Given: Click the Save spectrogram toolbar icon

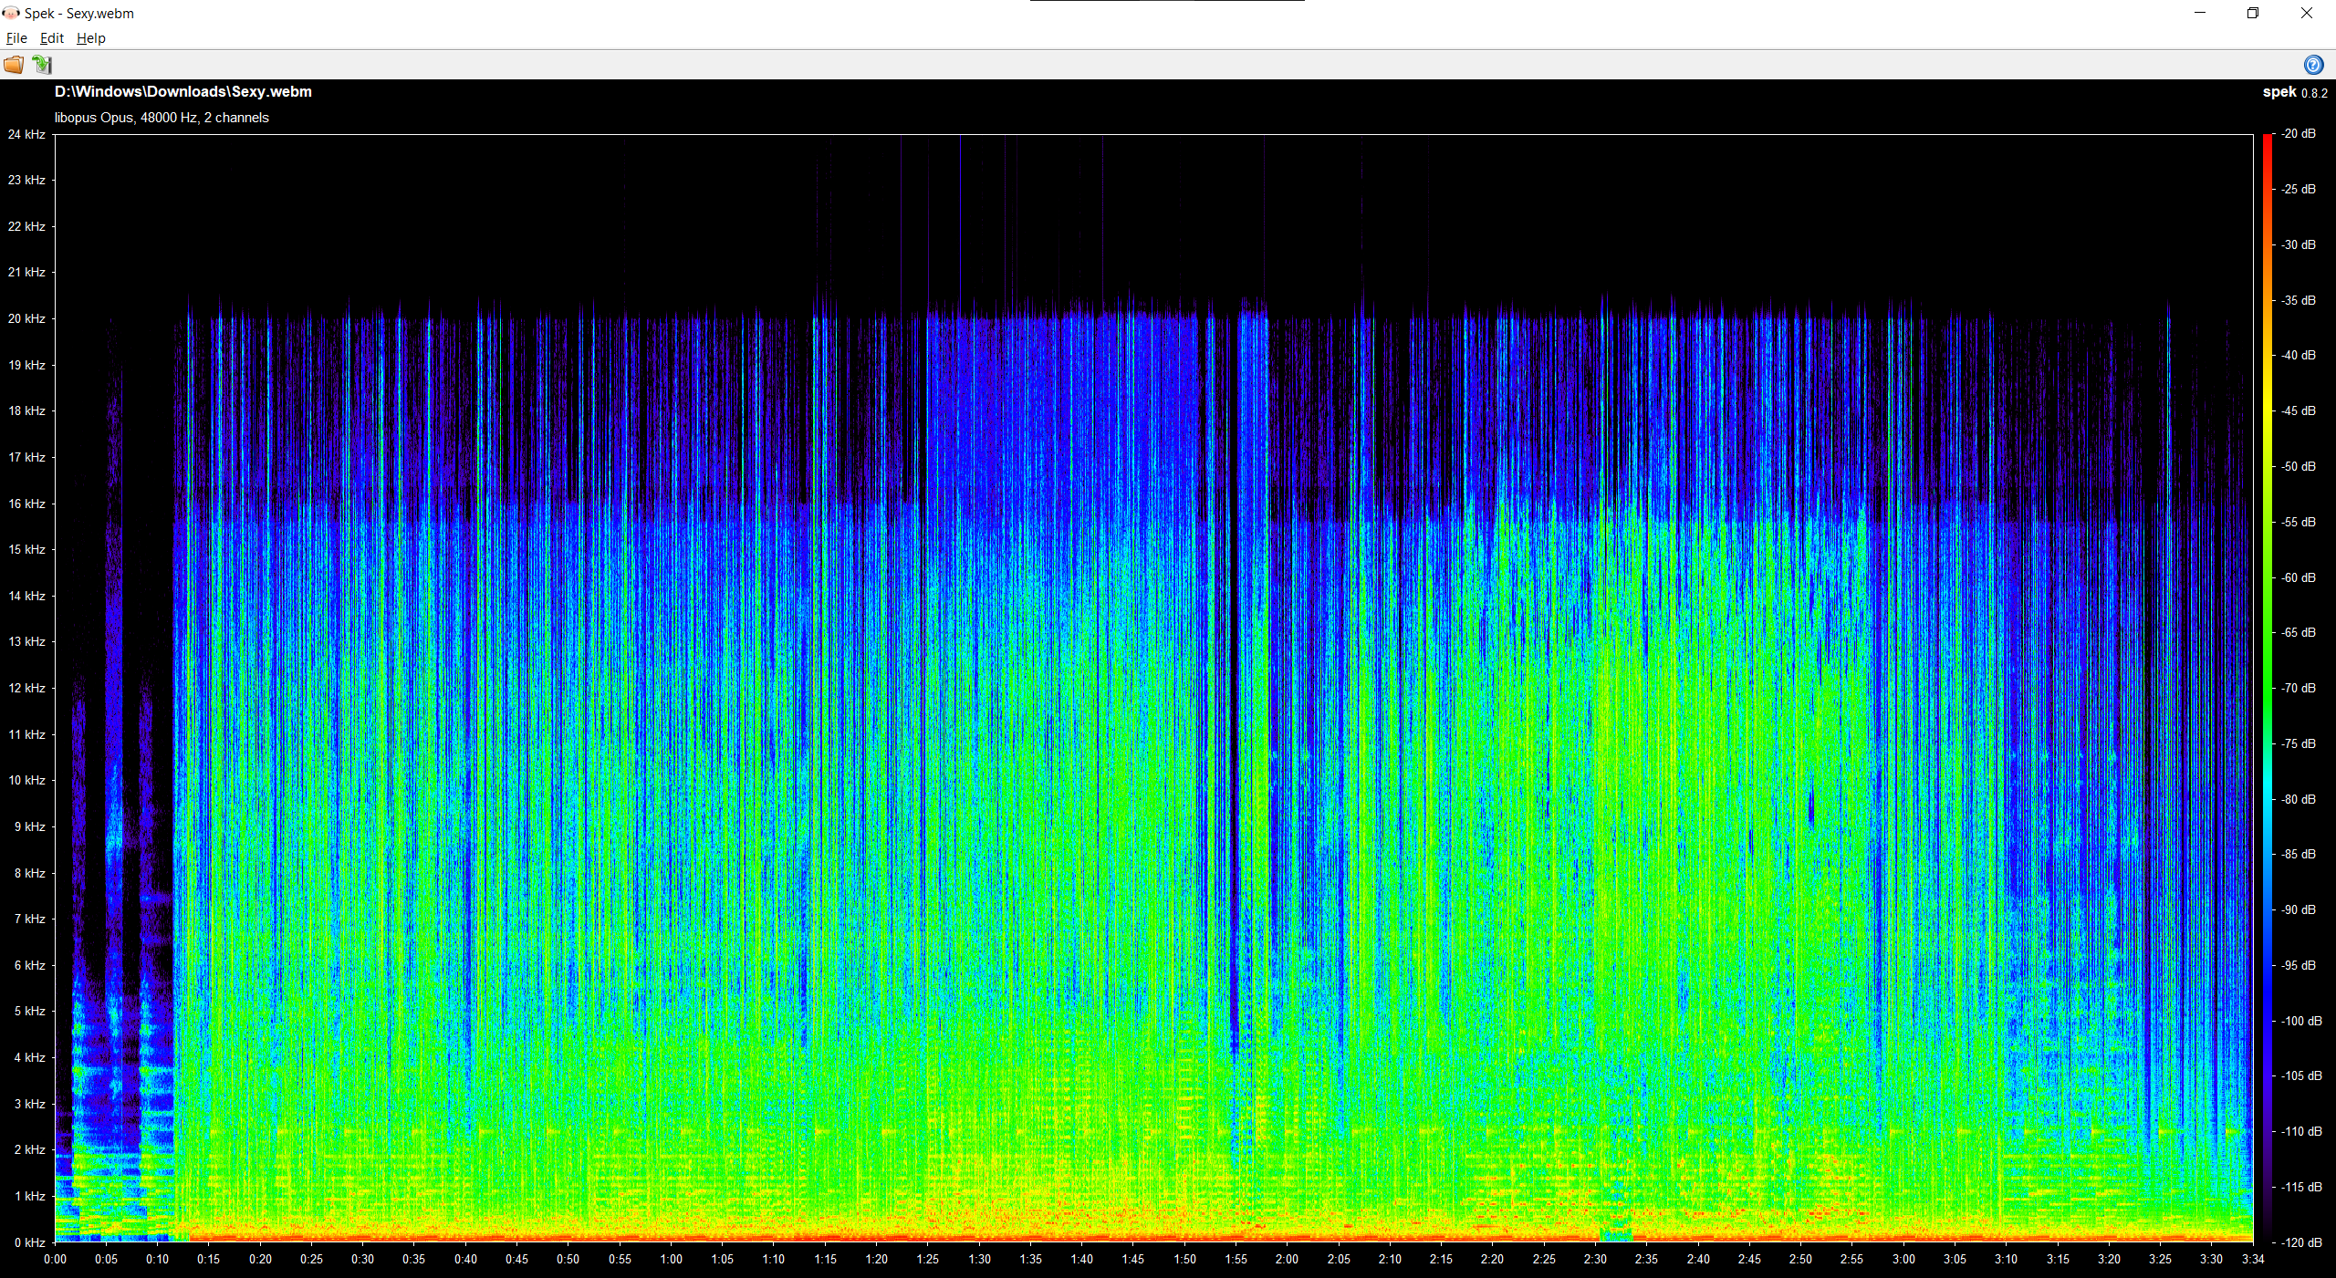Looking at the screenshot, I should [42, 65].
